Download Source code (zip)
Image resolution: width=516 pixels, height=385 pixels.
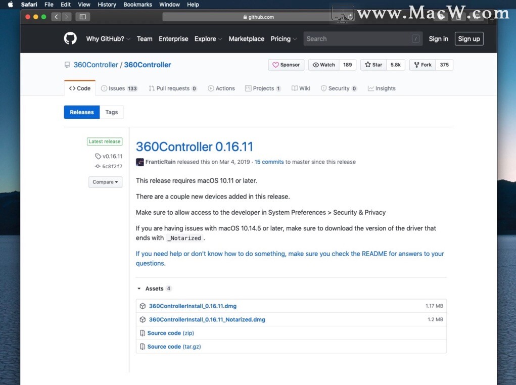coord(170,333)
